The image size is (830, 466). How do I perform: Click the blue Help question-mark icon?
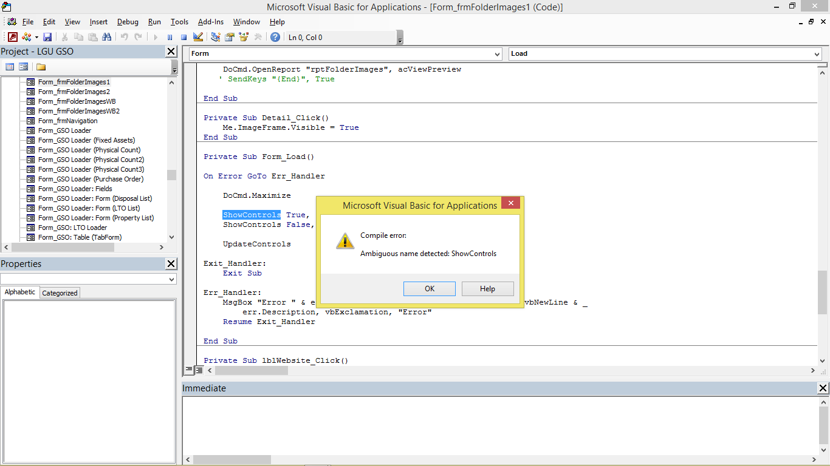coord(275,37)
